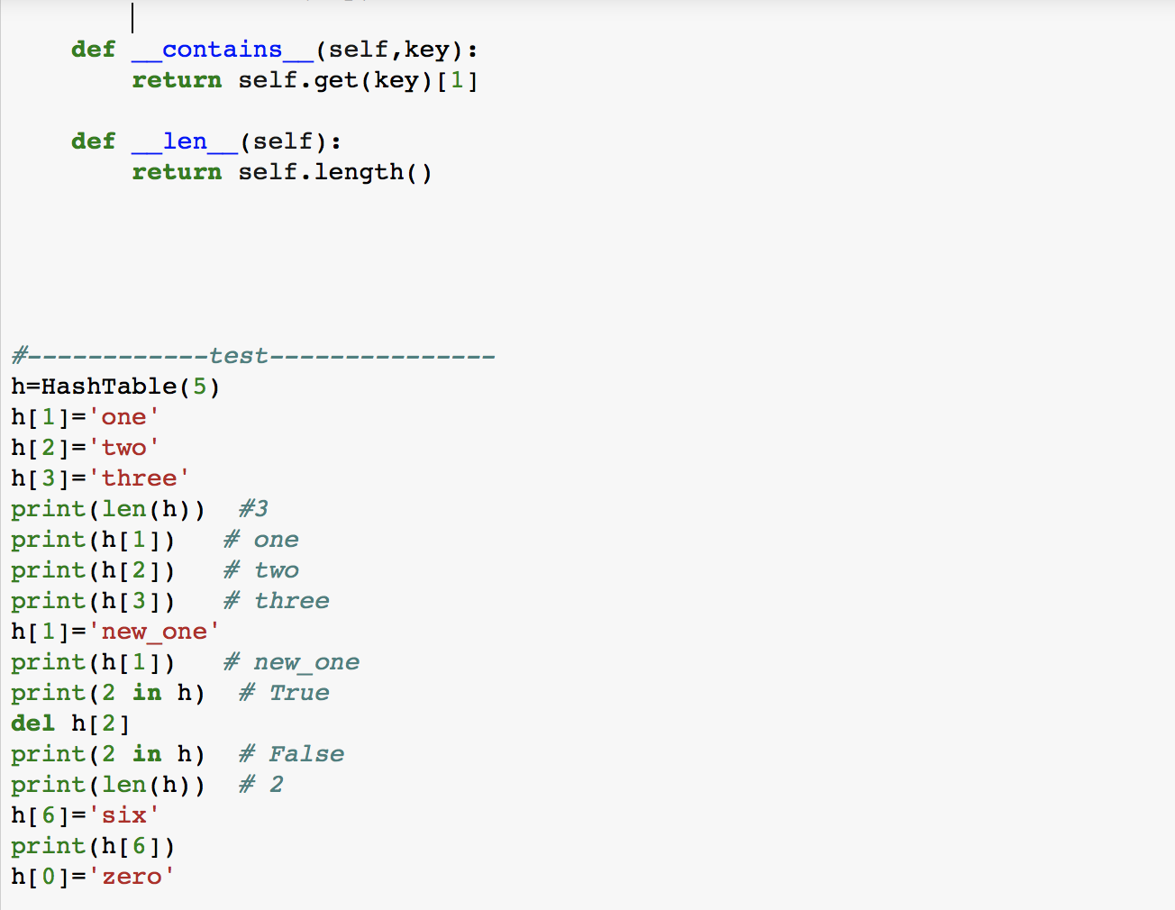1175x910 pixels.
Task: Click the h[6]='six' assignment line
Action: click(86, 814)
